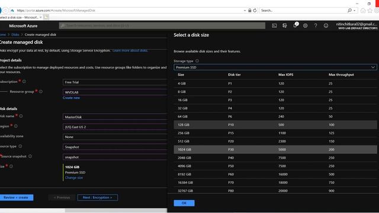
Task: Click info icon next to Disk name
Action: (x=21, y=116)
